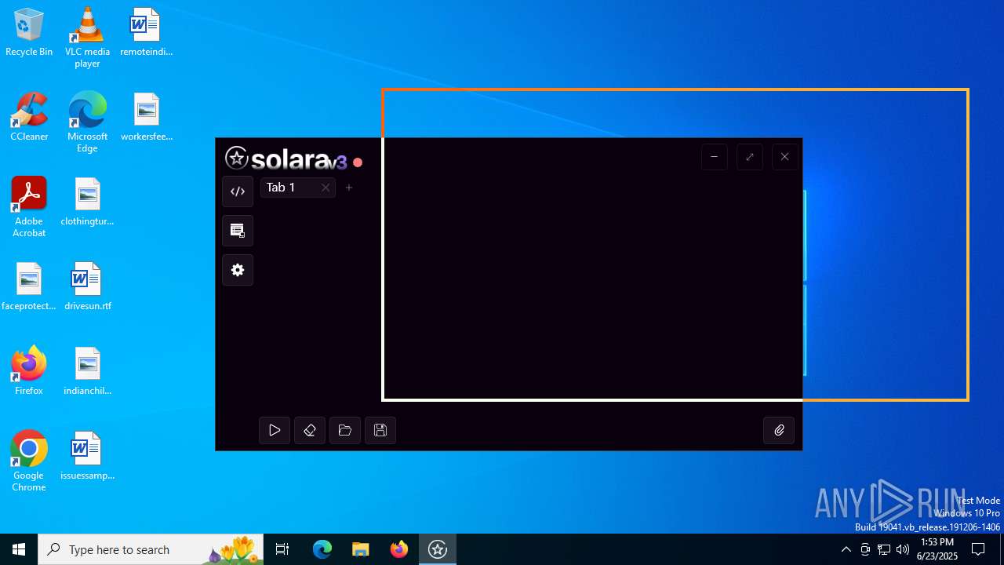Viewport: 1004px width, 565px height.
Task: Select VLC media player desktop shortcut
Action: (x=87, y=38)
